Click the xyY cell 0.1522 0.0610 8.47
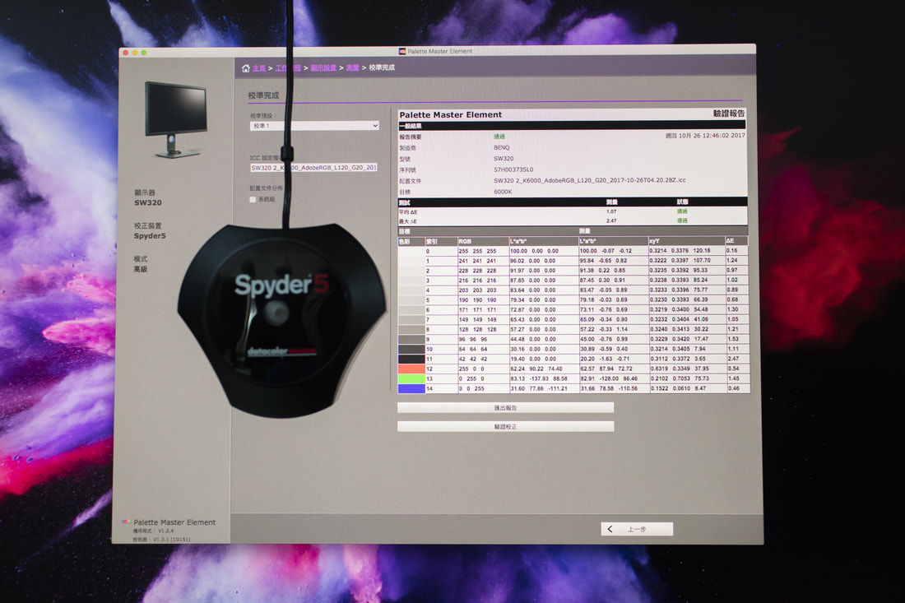Image resolution: width=905 pixels, height=603 pixels. tap(678, 388)
